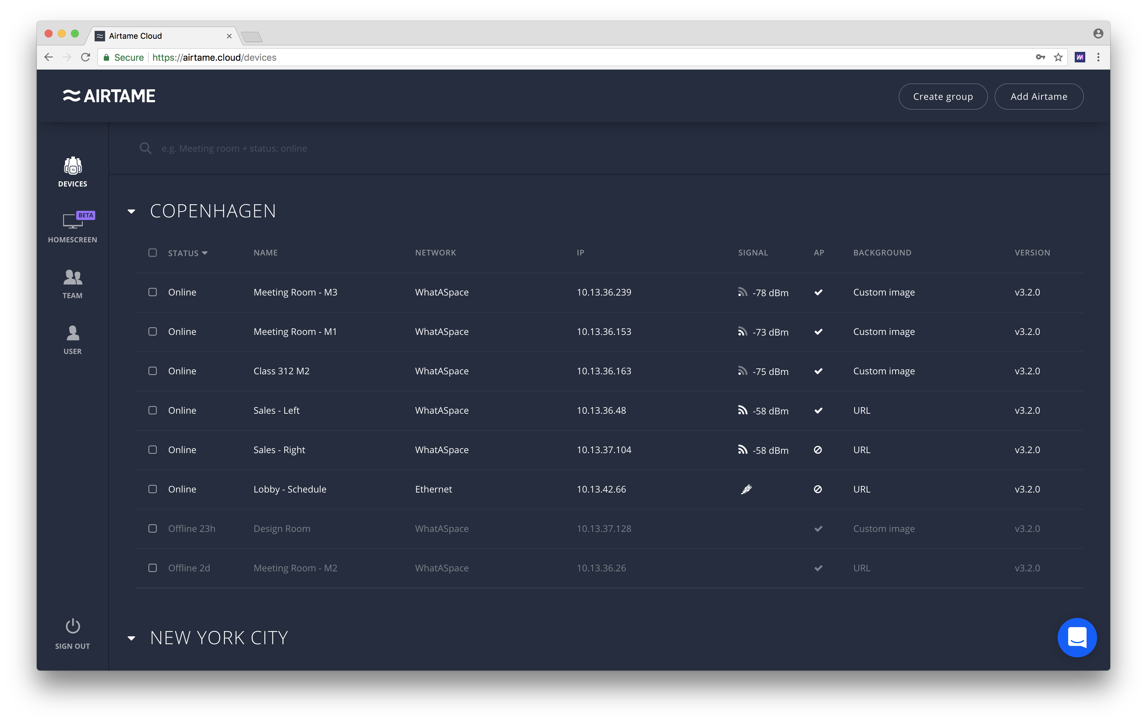1147x723 pixels.
Task: Click the Signal column header
Action: click(x=753, y=252)
